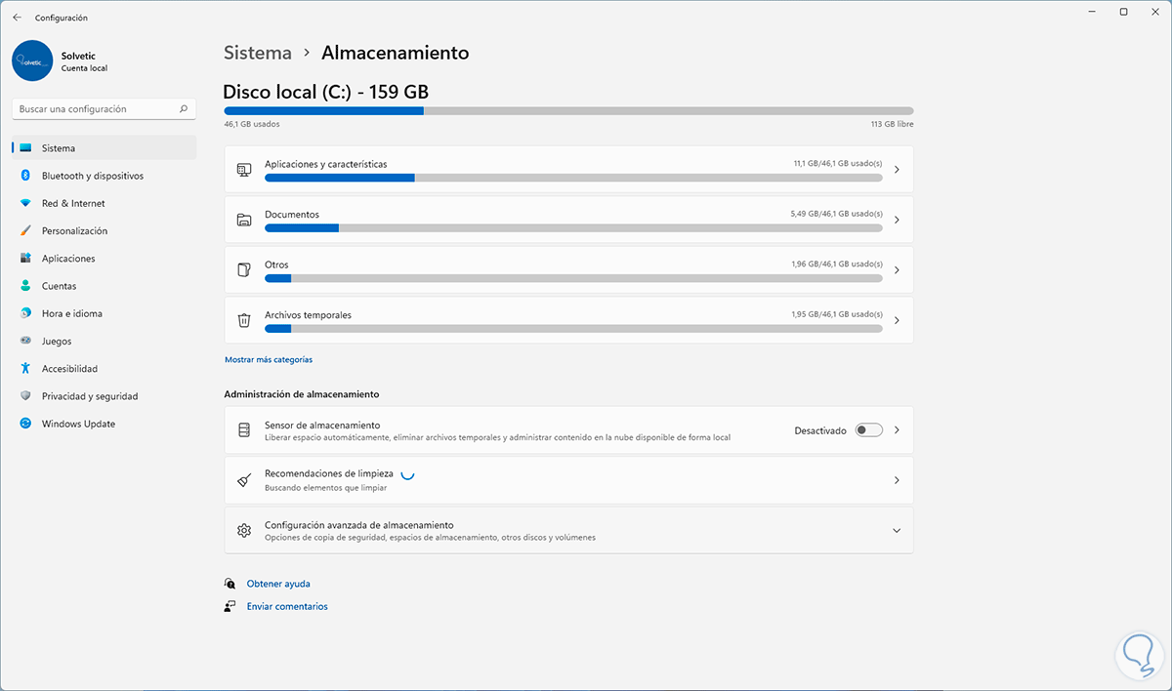The width and height of the screenshot is (1172, 691).
Task: Click 'Administración de almacenamiento' heading
Action: [302, 394]
